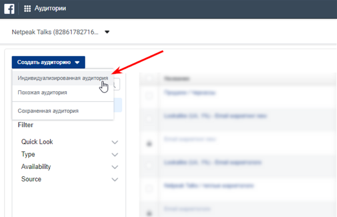337x217 pixels.
Task: Click the Создать аудиторию button
Action: coord(48,62)
